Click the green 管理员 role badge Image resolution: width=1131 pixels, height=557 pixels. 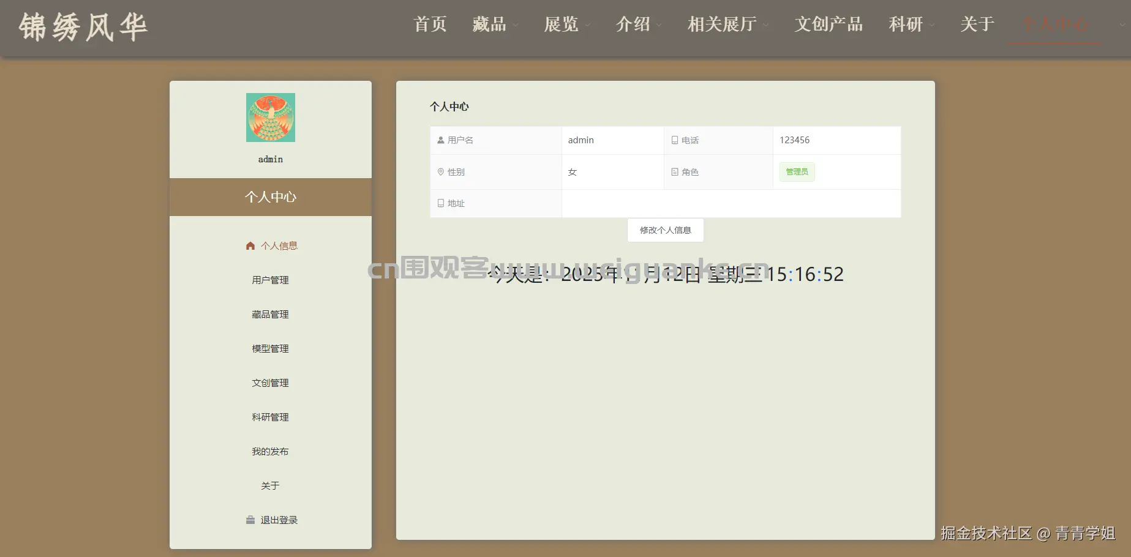click(796, 171)
